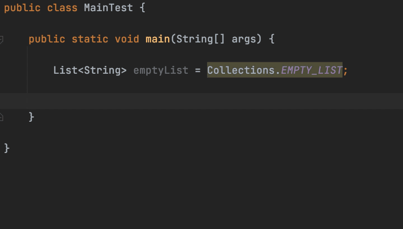The image size is (403, 229).
Task: Click the public keyword before class
Action: point(22,8)
